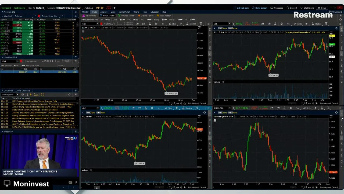Open Style menu on $DJI chart
This screenshot has height=194, width=344.
pyautogui.click(x=172, y=24)
